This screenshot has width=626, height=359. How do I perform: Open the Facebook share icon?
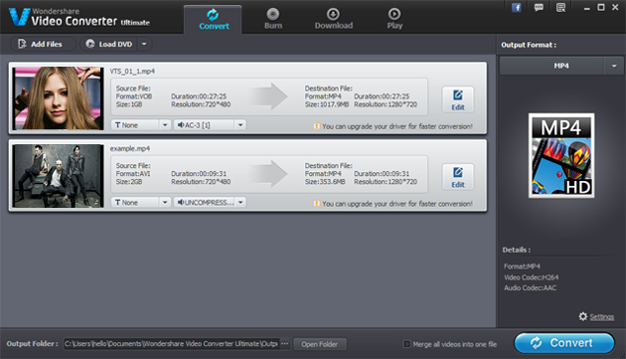[517, 8]
